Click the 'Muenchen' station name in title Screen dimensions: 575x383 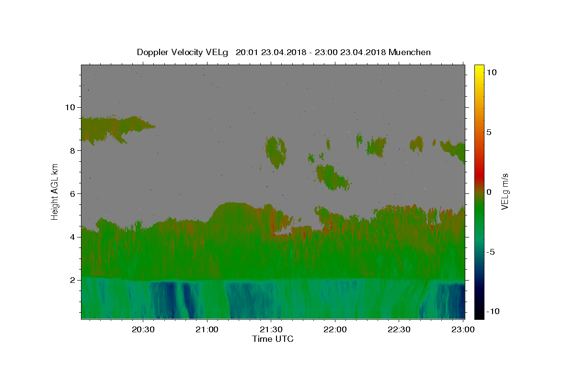click(410, 52)
